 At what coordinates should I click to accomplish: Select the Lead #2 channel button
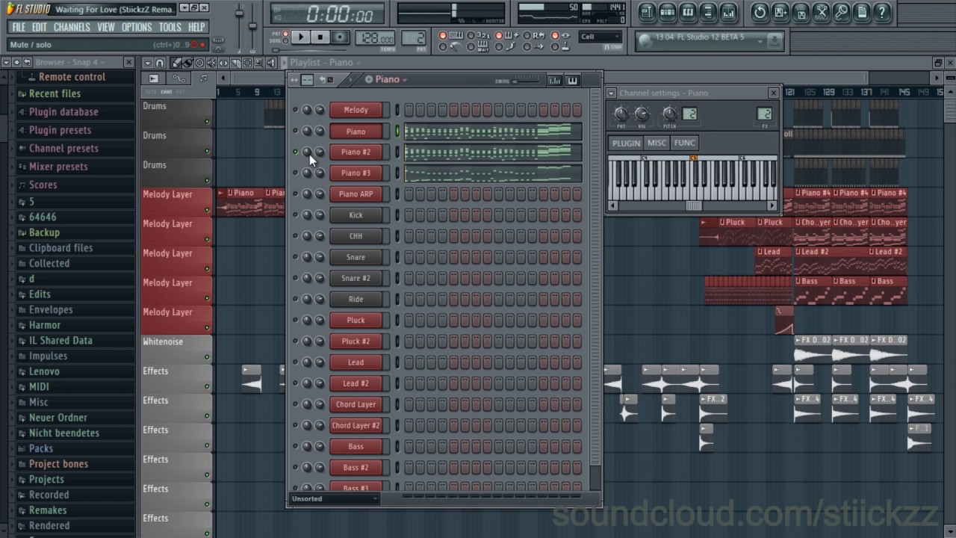(x=356, y=383)
